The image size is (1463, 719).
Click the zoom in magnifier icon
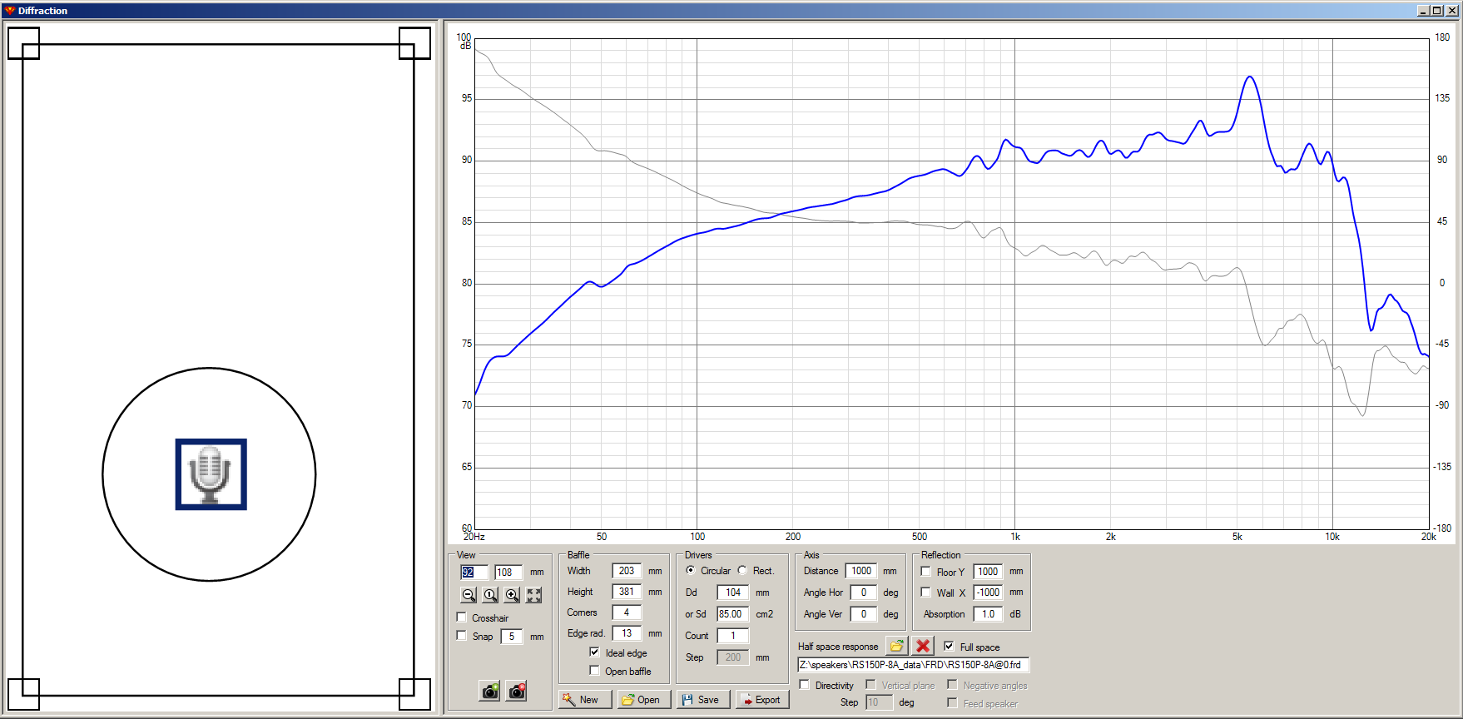(x=512, y=595)
